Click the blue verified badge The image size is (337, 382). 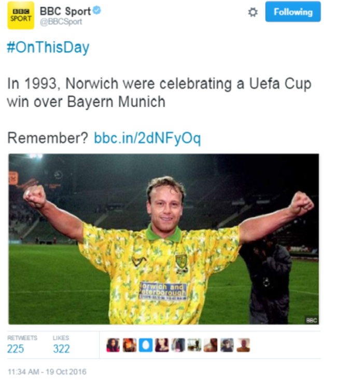coord(97,10)
